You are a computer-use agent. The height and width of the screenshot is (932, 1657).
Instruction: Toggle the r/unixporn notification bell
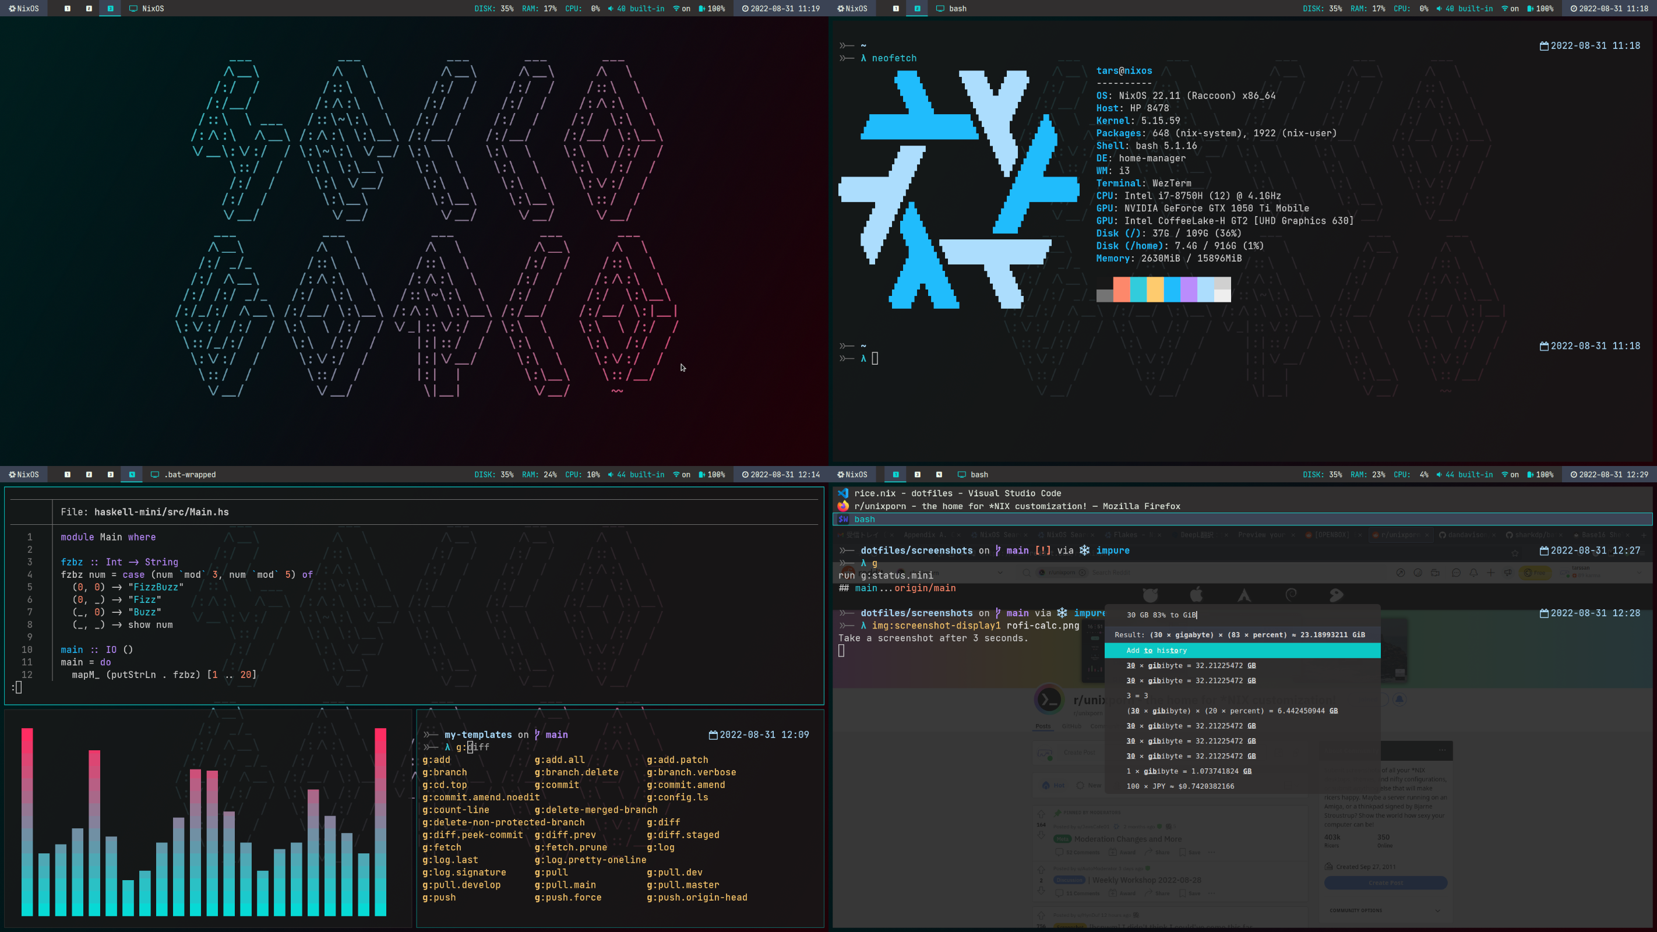[x=1399, y=699]
